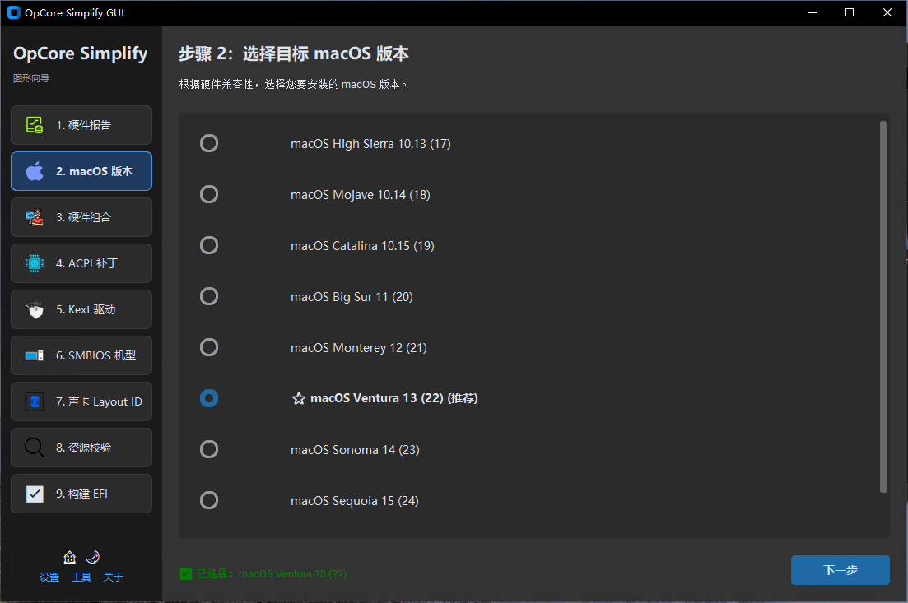The width and height of the screenshot is (908, 603).
Task: Go to the 4. ACPI 补丁 chip icon
Action: 35,263
